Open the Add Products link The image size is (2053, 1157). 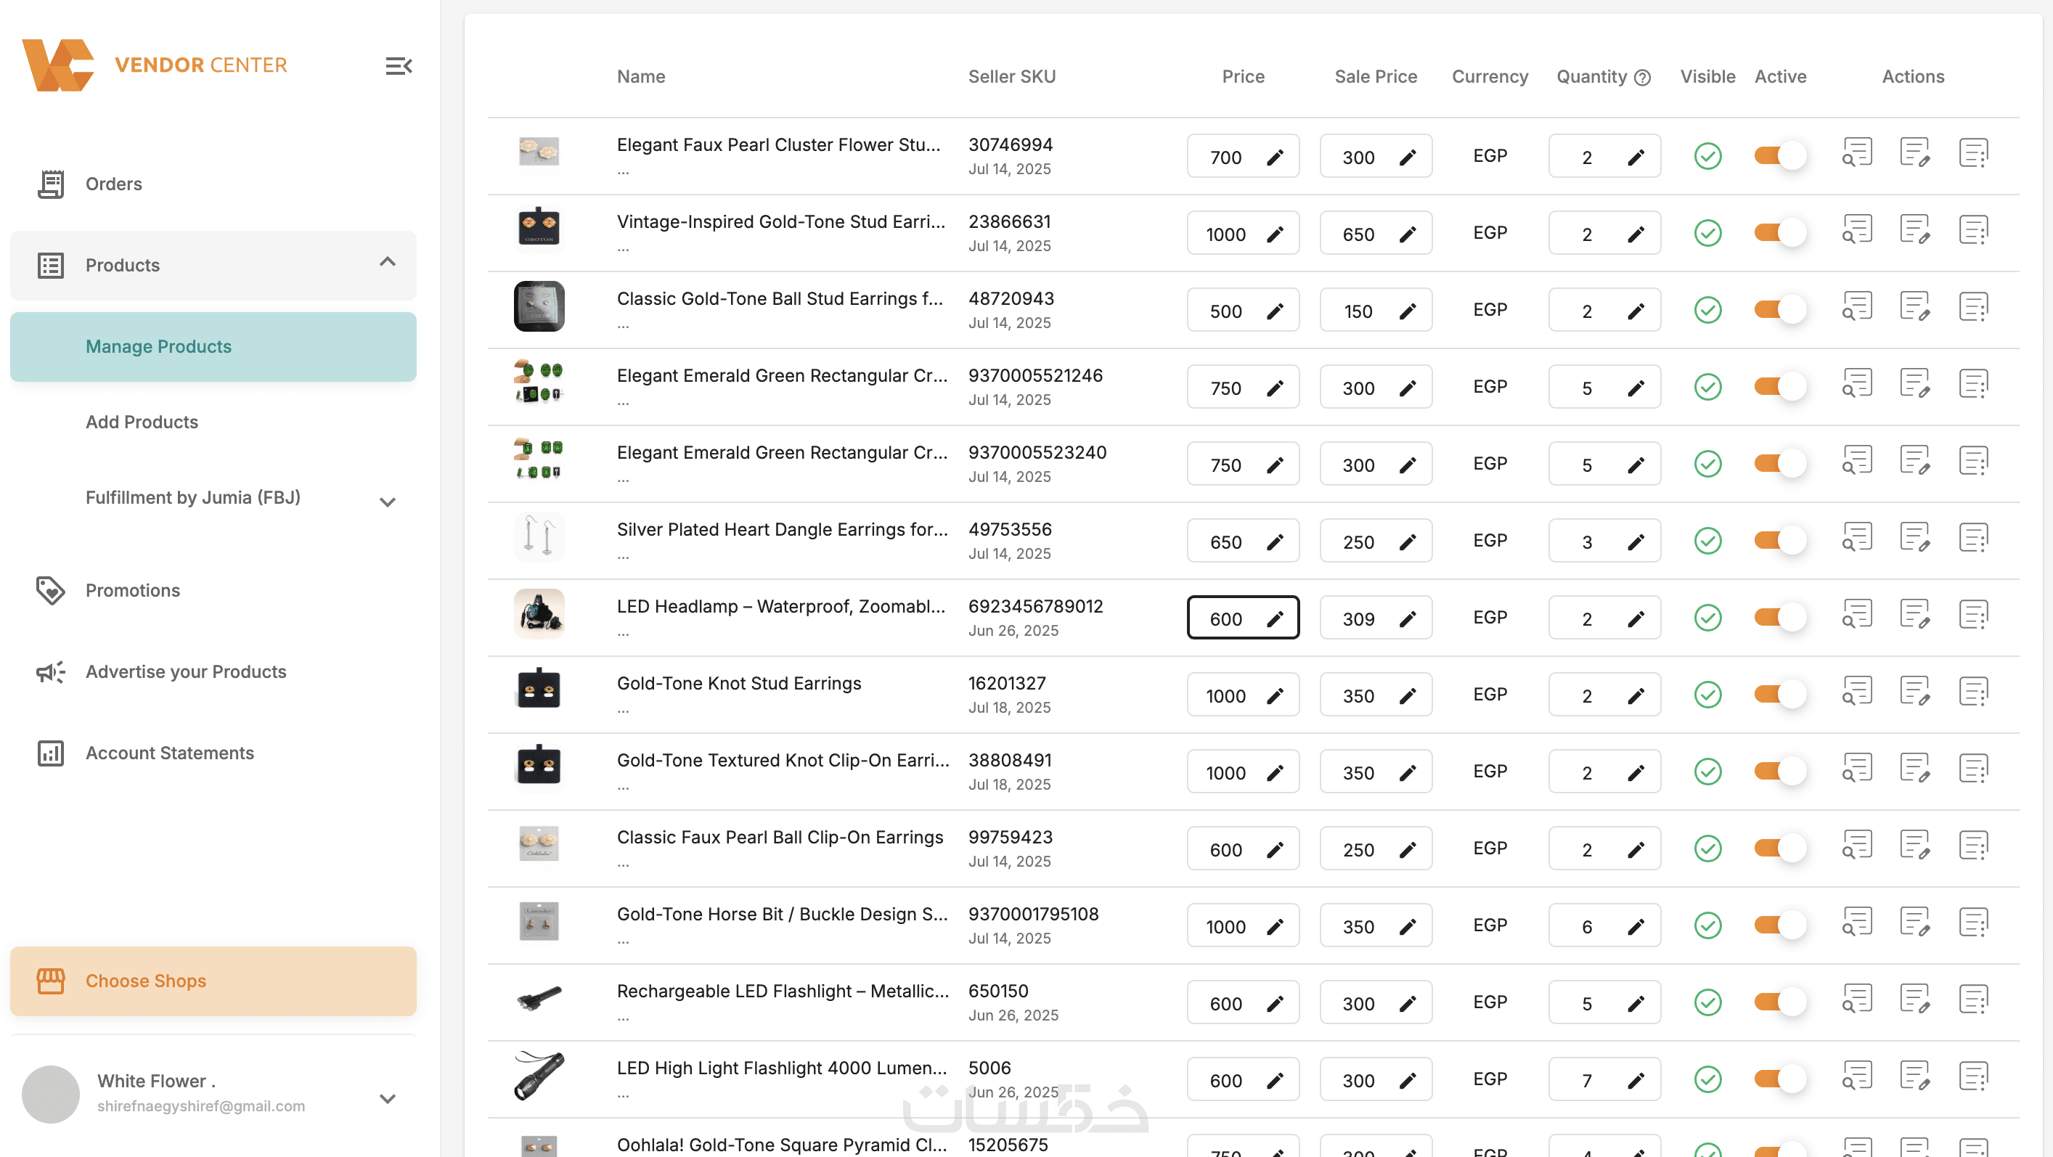tap(142, 422)
